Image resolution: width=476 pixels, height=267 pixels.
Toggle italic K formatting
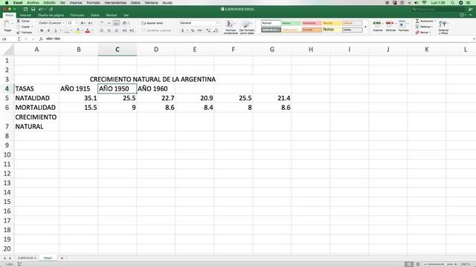48,30
